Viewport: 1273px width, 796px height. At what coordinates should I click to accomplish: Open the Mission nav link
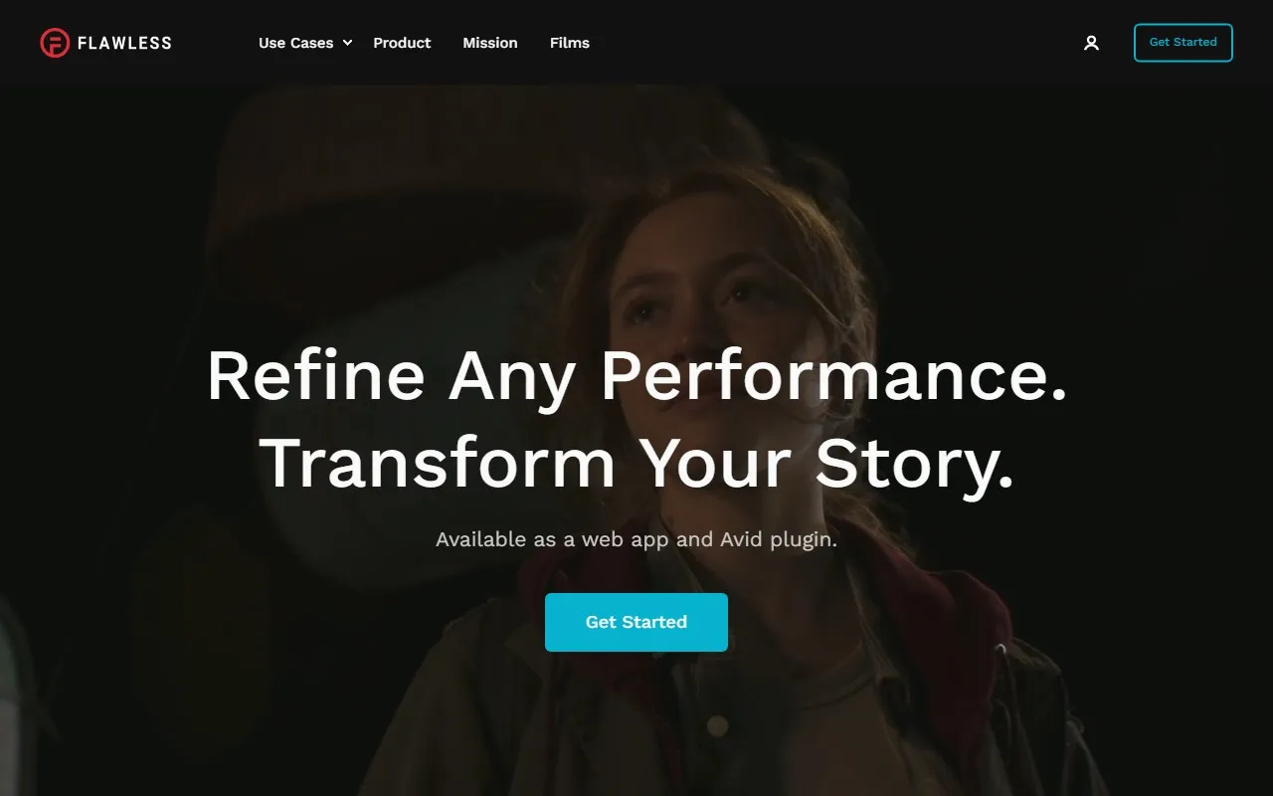tap(490, 43)
